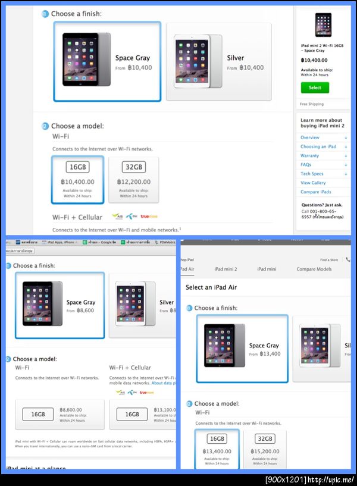Pick the 32GB iPad Air at ฿15,200.00

(x=265, y=449)
